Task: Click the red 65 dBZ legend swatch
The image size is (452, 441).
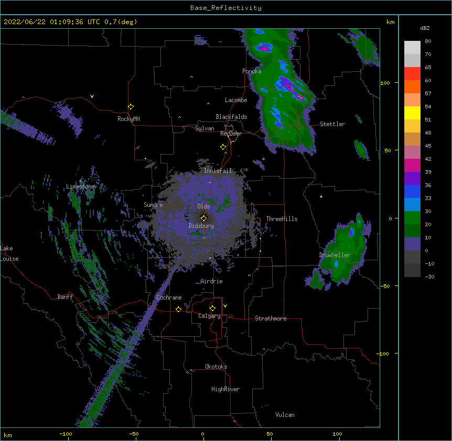Action: [412, 73]
